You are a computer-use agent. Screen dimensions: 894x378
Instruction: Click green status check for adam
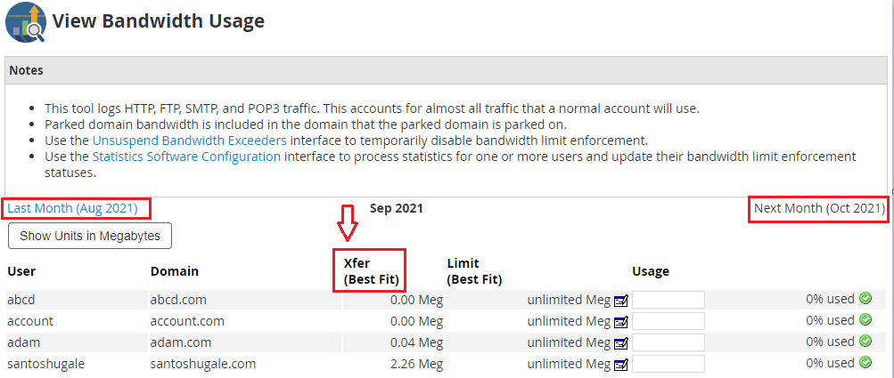[865, 342]
